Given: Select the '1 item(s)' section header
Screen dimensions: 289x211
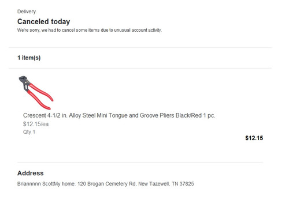Looking at the screenshot, I should 29,58.
